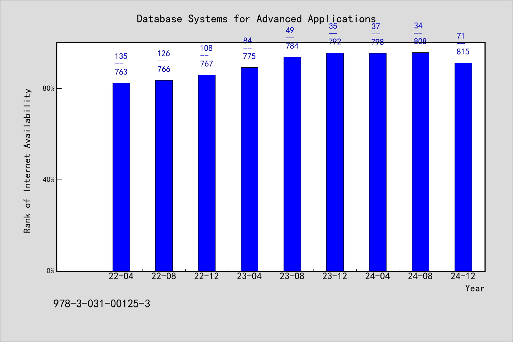Click the chart title Database Systems for Advanced Applications
Screen dimensions: 513x342
click(x=256, y=19)
